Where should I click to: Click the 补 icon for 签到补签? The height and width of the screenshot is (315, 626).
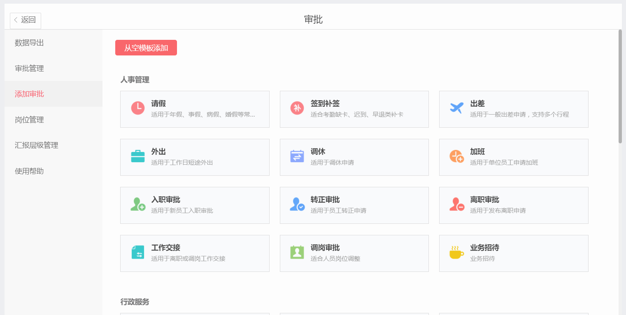tap(297, 108)
